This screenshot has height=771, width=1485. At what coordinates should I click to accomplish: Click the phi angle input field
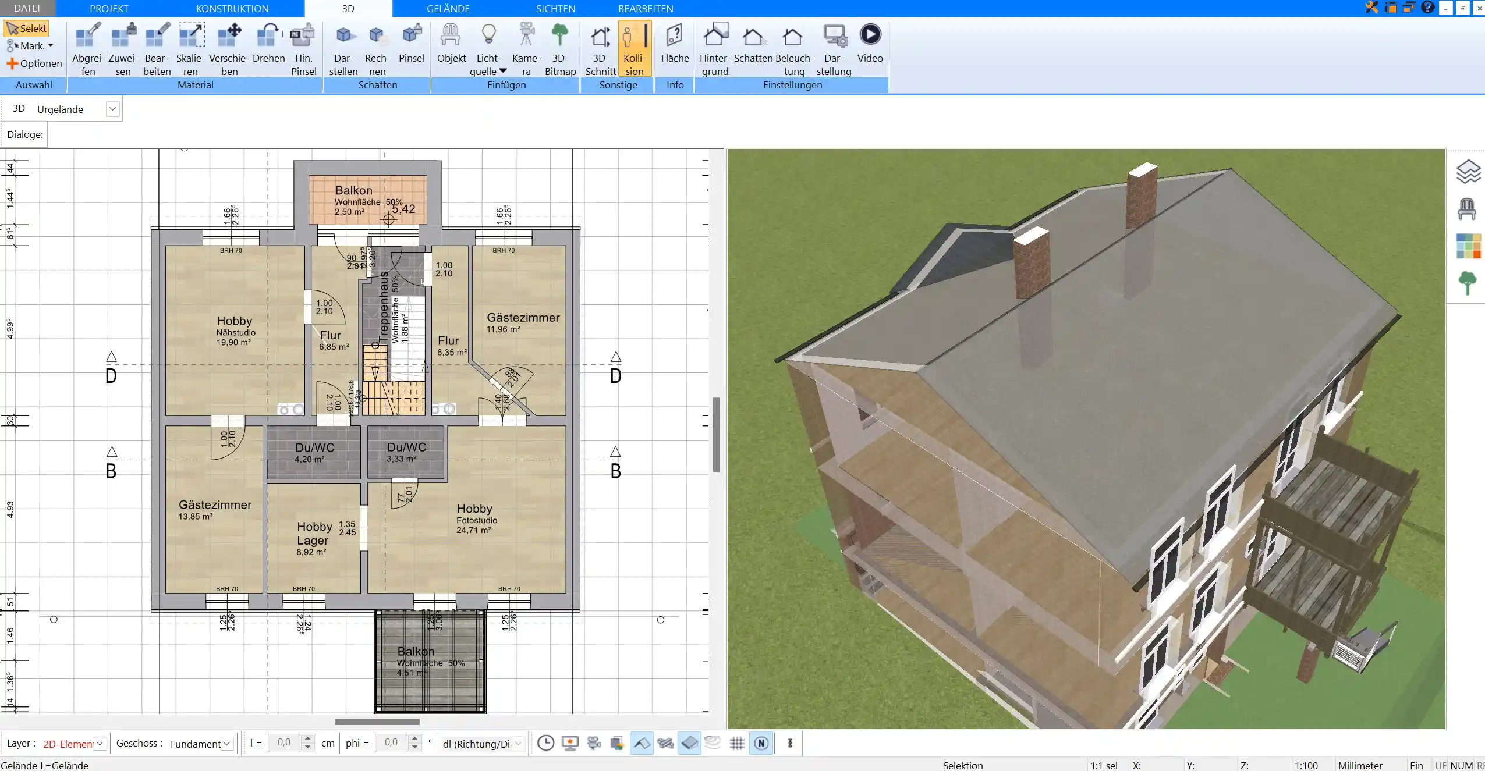pos(391,743)
